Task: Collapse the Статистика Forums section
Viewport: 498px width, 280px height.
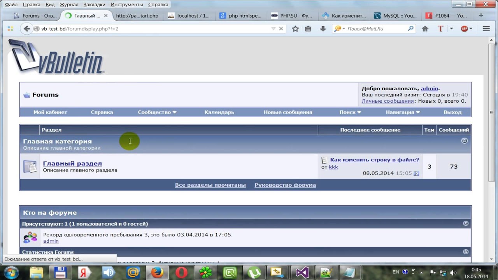Action: pos(466,252)
